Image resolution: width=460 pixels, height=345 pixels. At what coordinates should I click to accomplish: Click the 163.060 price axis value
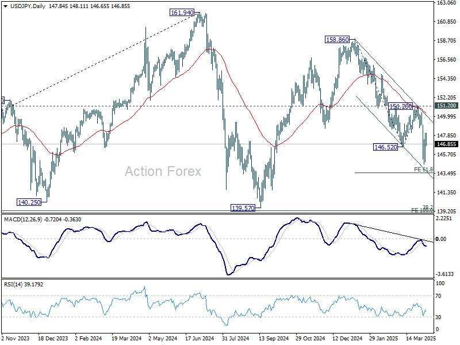coord(446,3)
